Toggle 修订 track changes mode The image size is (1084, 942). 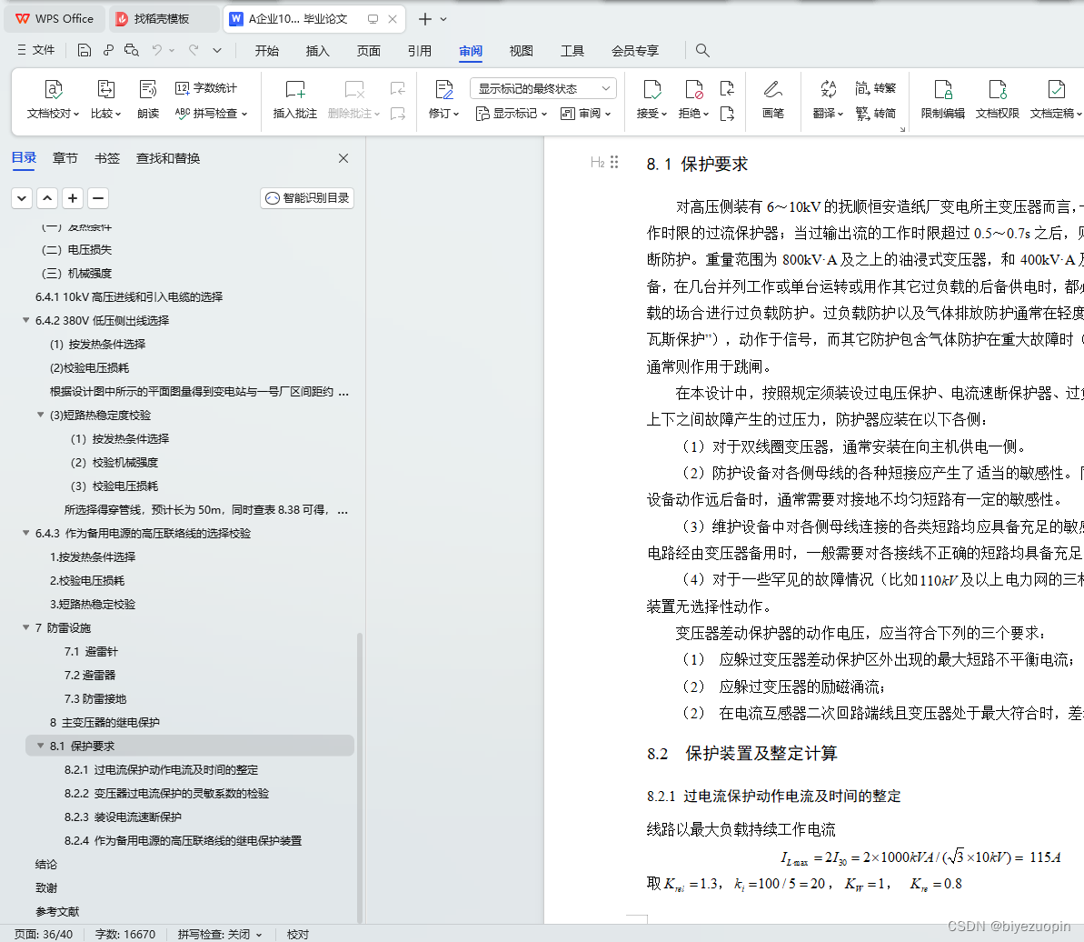click(443, 98)
